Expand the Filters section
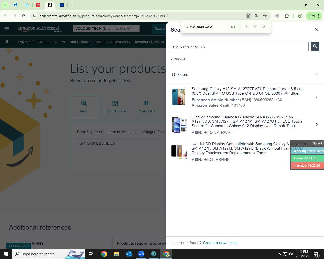Image resolution: width=324 pixels, height=259 pixels. point(245,75)
